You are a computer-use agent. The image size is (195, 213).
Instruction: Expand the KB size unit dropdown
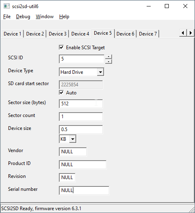pyautogui.click(x=73, y=139)
